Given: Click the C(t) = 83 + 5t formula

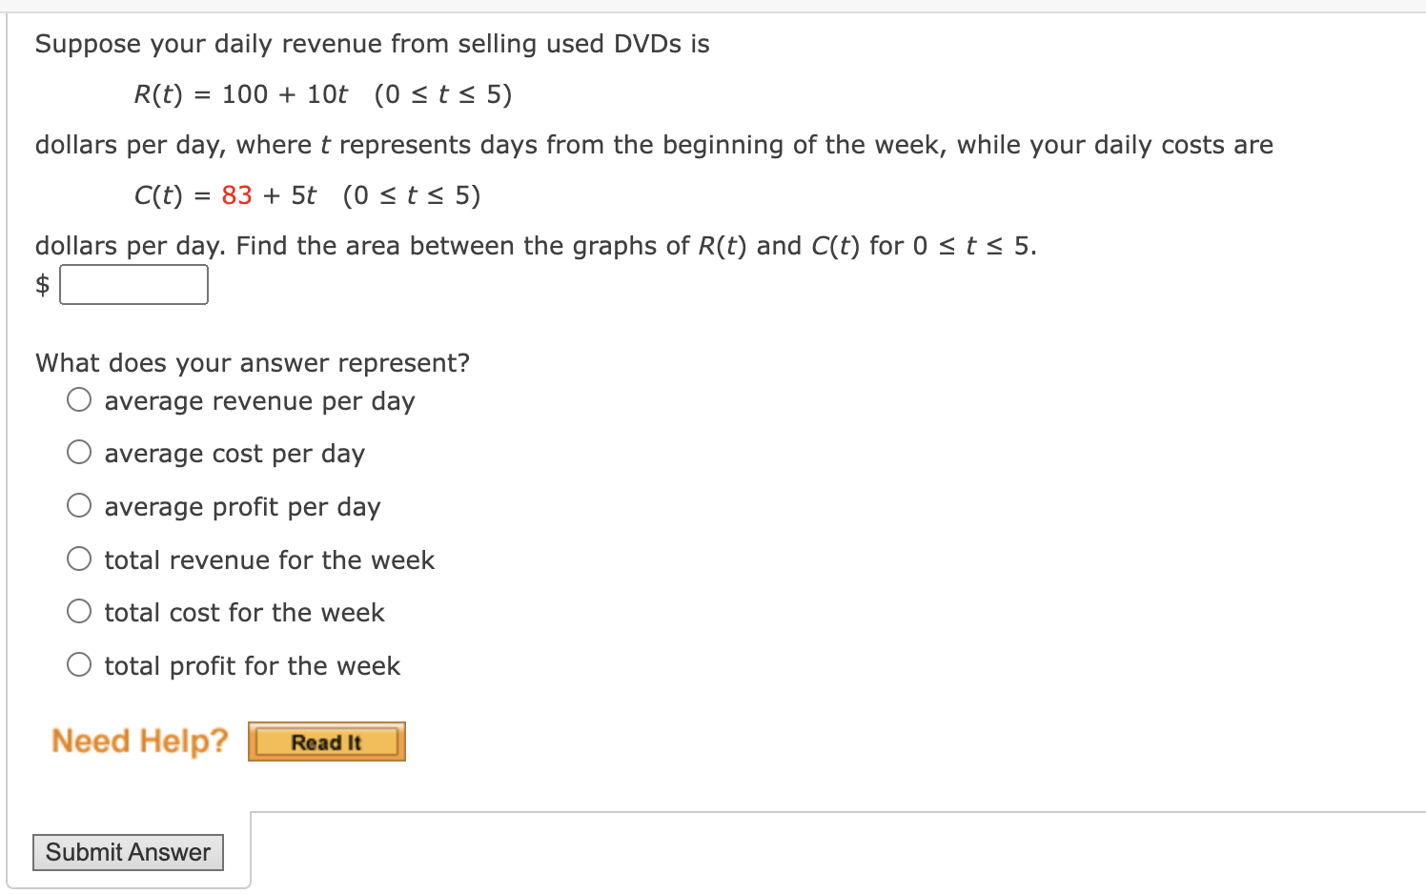Looking at the screenshot, I should coord(309,195).
